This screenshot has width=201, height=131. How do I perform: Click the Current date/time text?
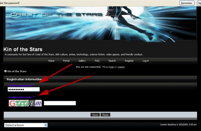(178, 124)
